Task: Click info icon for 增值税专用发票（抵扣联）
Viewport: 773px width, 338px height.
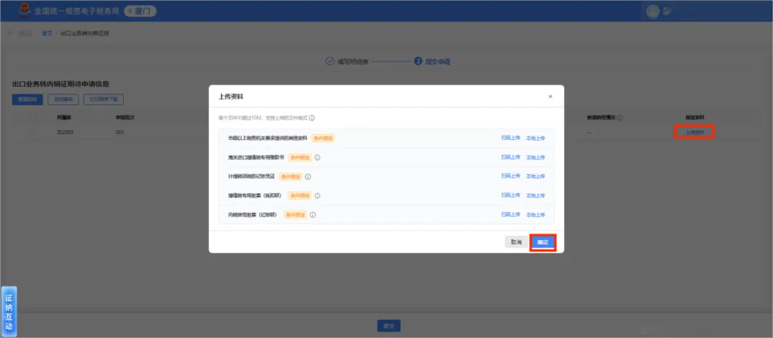Action: tap(318, 195)
